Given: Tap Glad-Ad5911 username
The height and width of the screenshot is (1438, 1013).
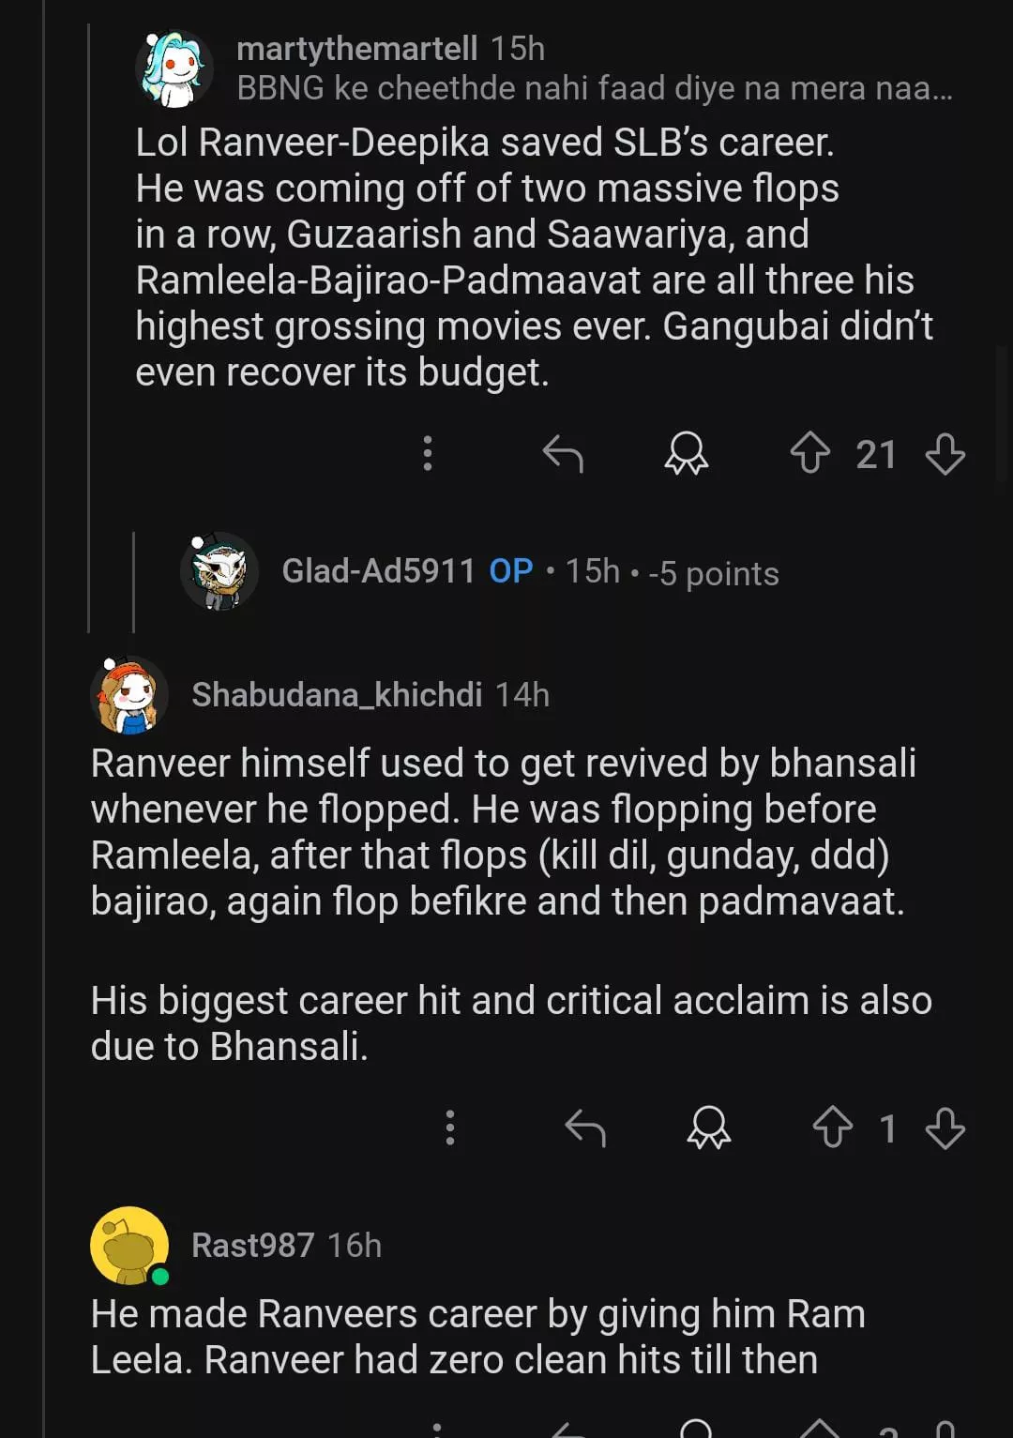Looking at the screenshot, I should pyautogui.click(x=379, y=571).
